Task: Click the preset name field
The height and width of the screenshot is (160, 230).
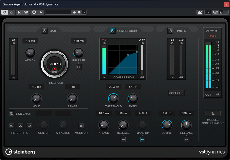Action: 58,12
